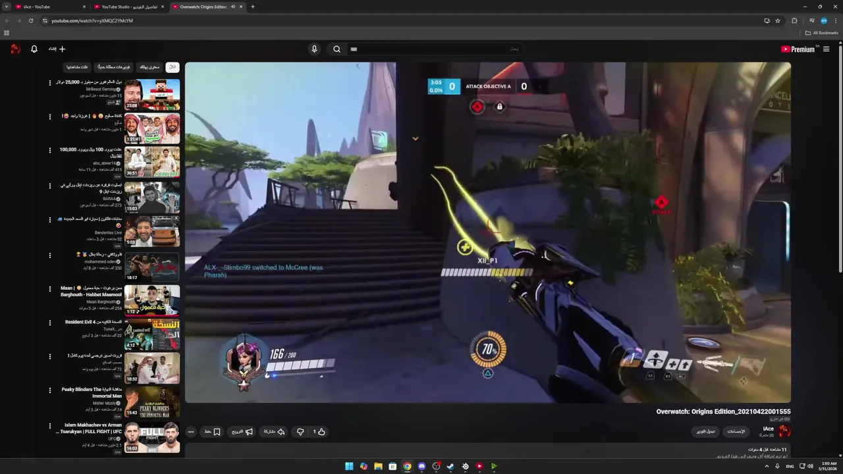
Task: Click the address bar URL
Action: pos(92,20)
